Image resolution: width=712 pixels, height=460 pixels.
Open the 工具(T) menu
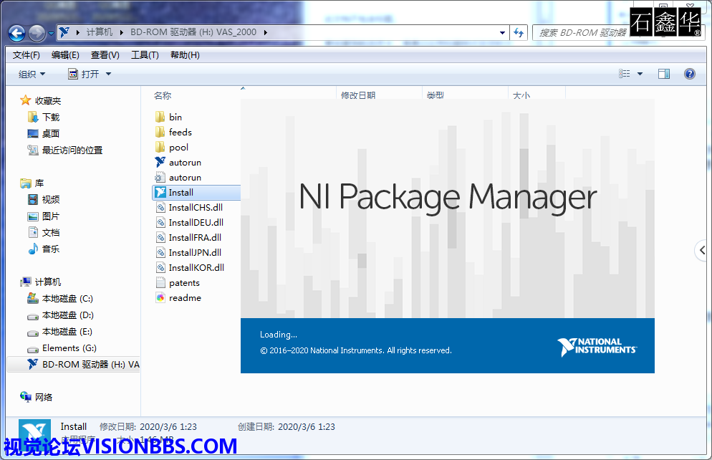point(144,55)
